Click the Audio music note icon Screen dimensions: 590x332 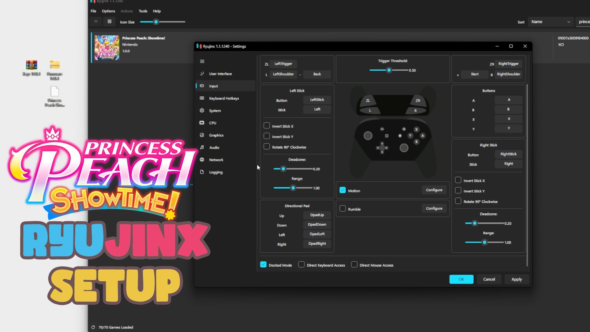click(x=202, y=148)
